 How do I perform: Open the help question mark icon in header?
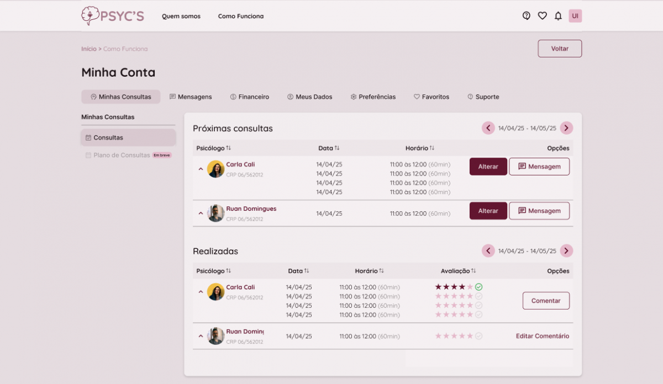pyautogui.click(x=526, y=16)
